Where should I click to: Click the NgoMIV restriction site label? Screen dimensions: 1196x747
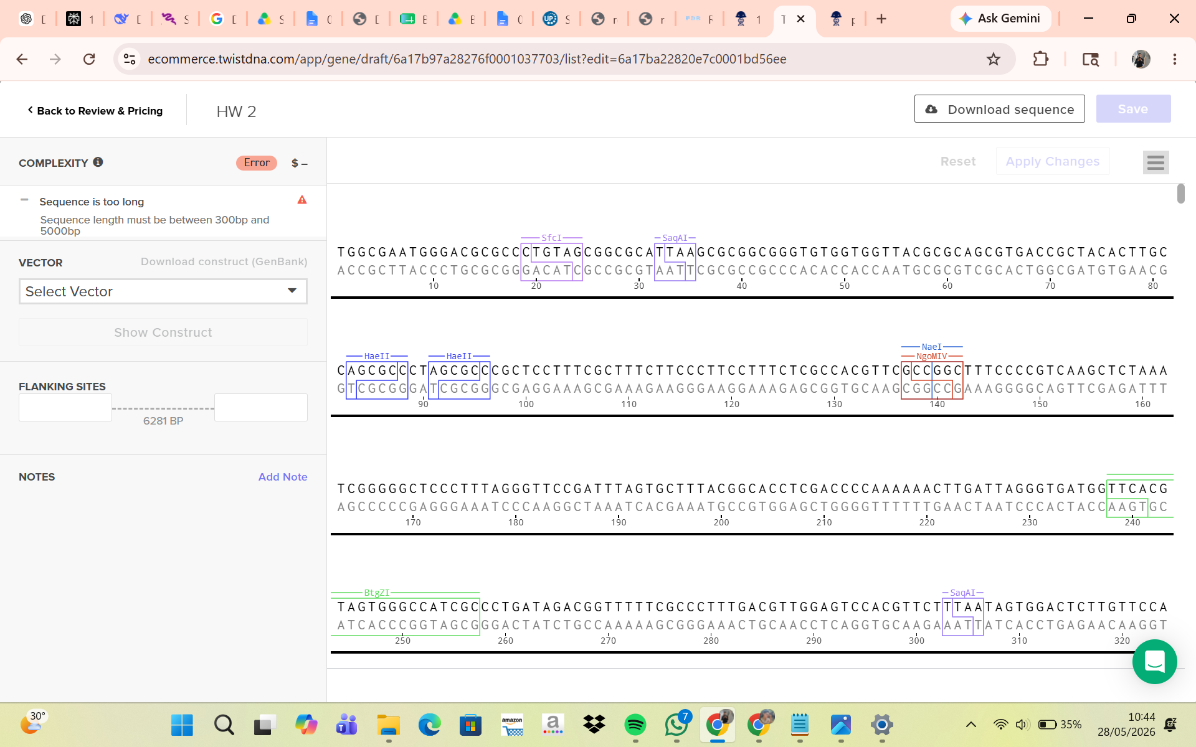932,356
